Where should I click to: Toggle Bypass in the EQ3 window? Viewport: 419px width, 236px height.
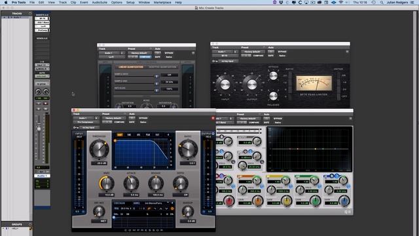(x=278, y=119)
